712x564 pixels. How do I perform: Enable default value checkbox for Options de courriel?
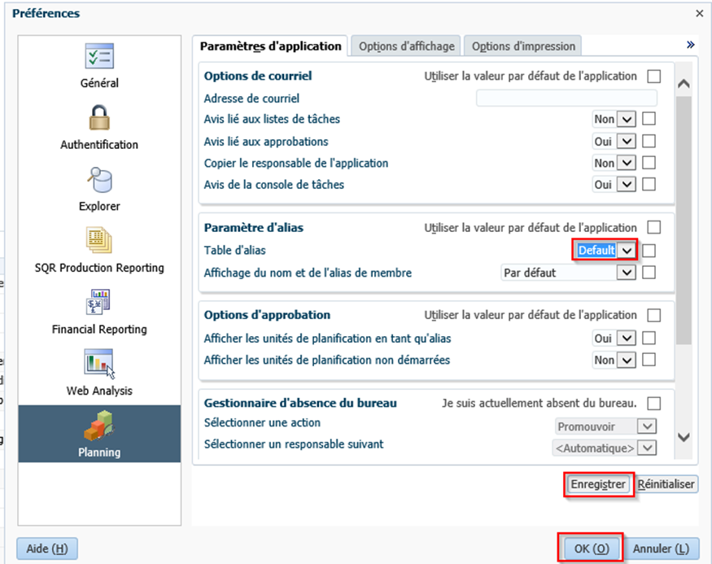coord(653,77)
